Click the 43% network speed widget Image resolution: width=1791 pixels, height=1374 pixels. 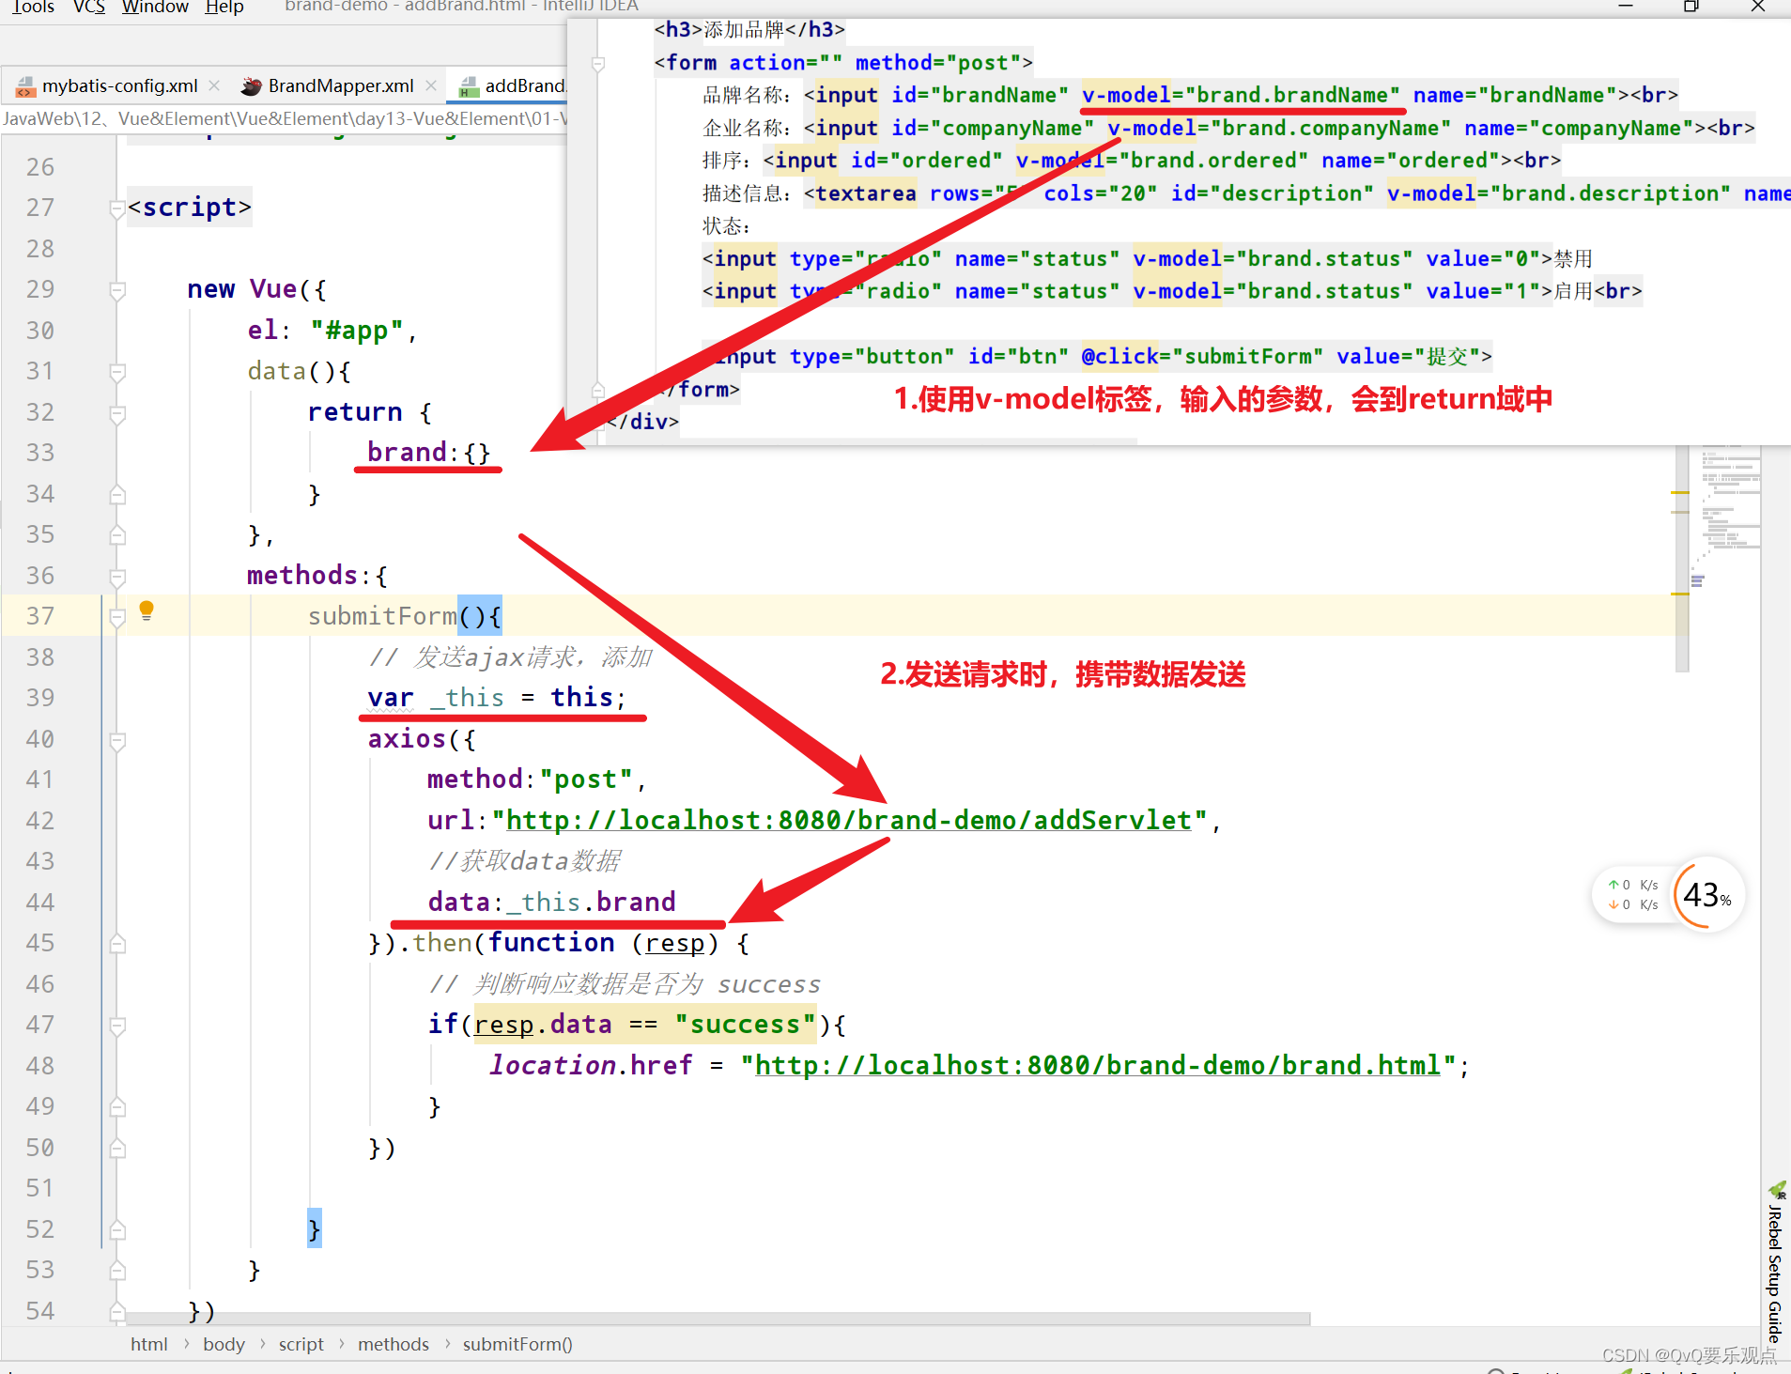tap(1706, 894)
